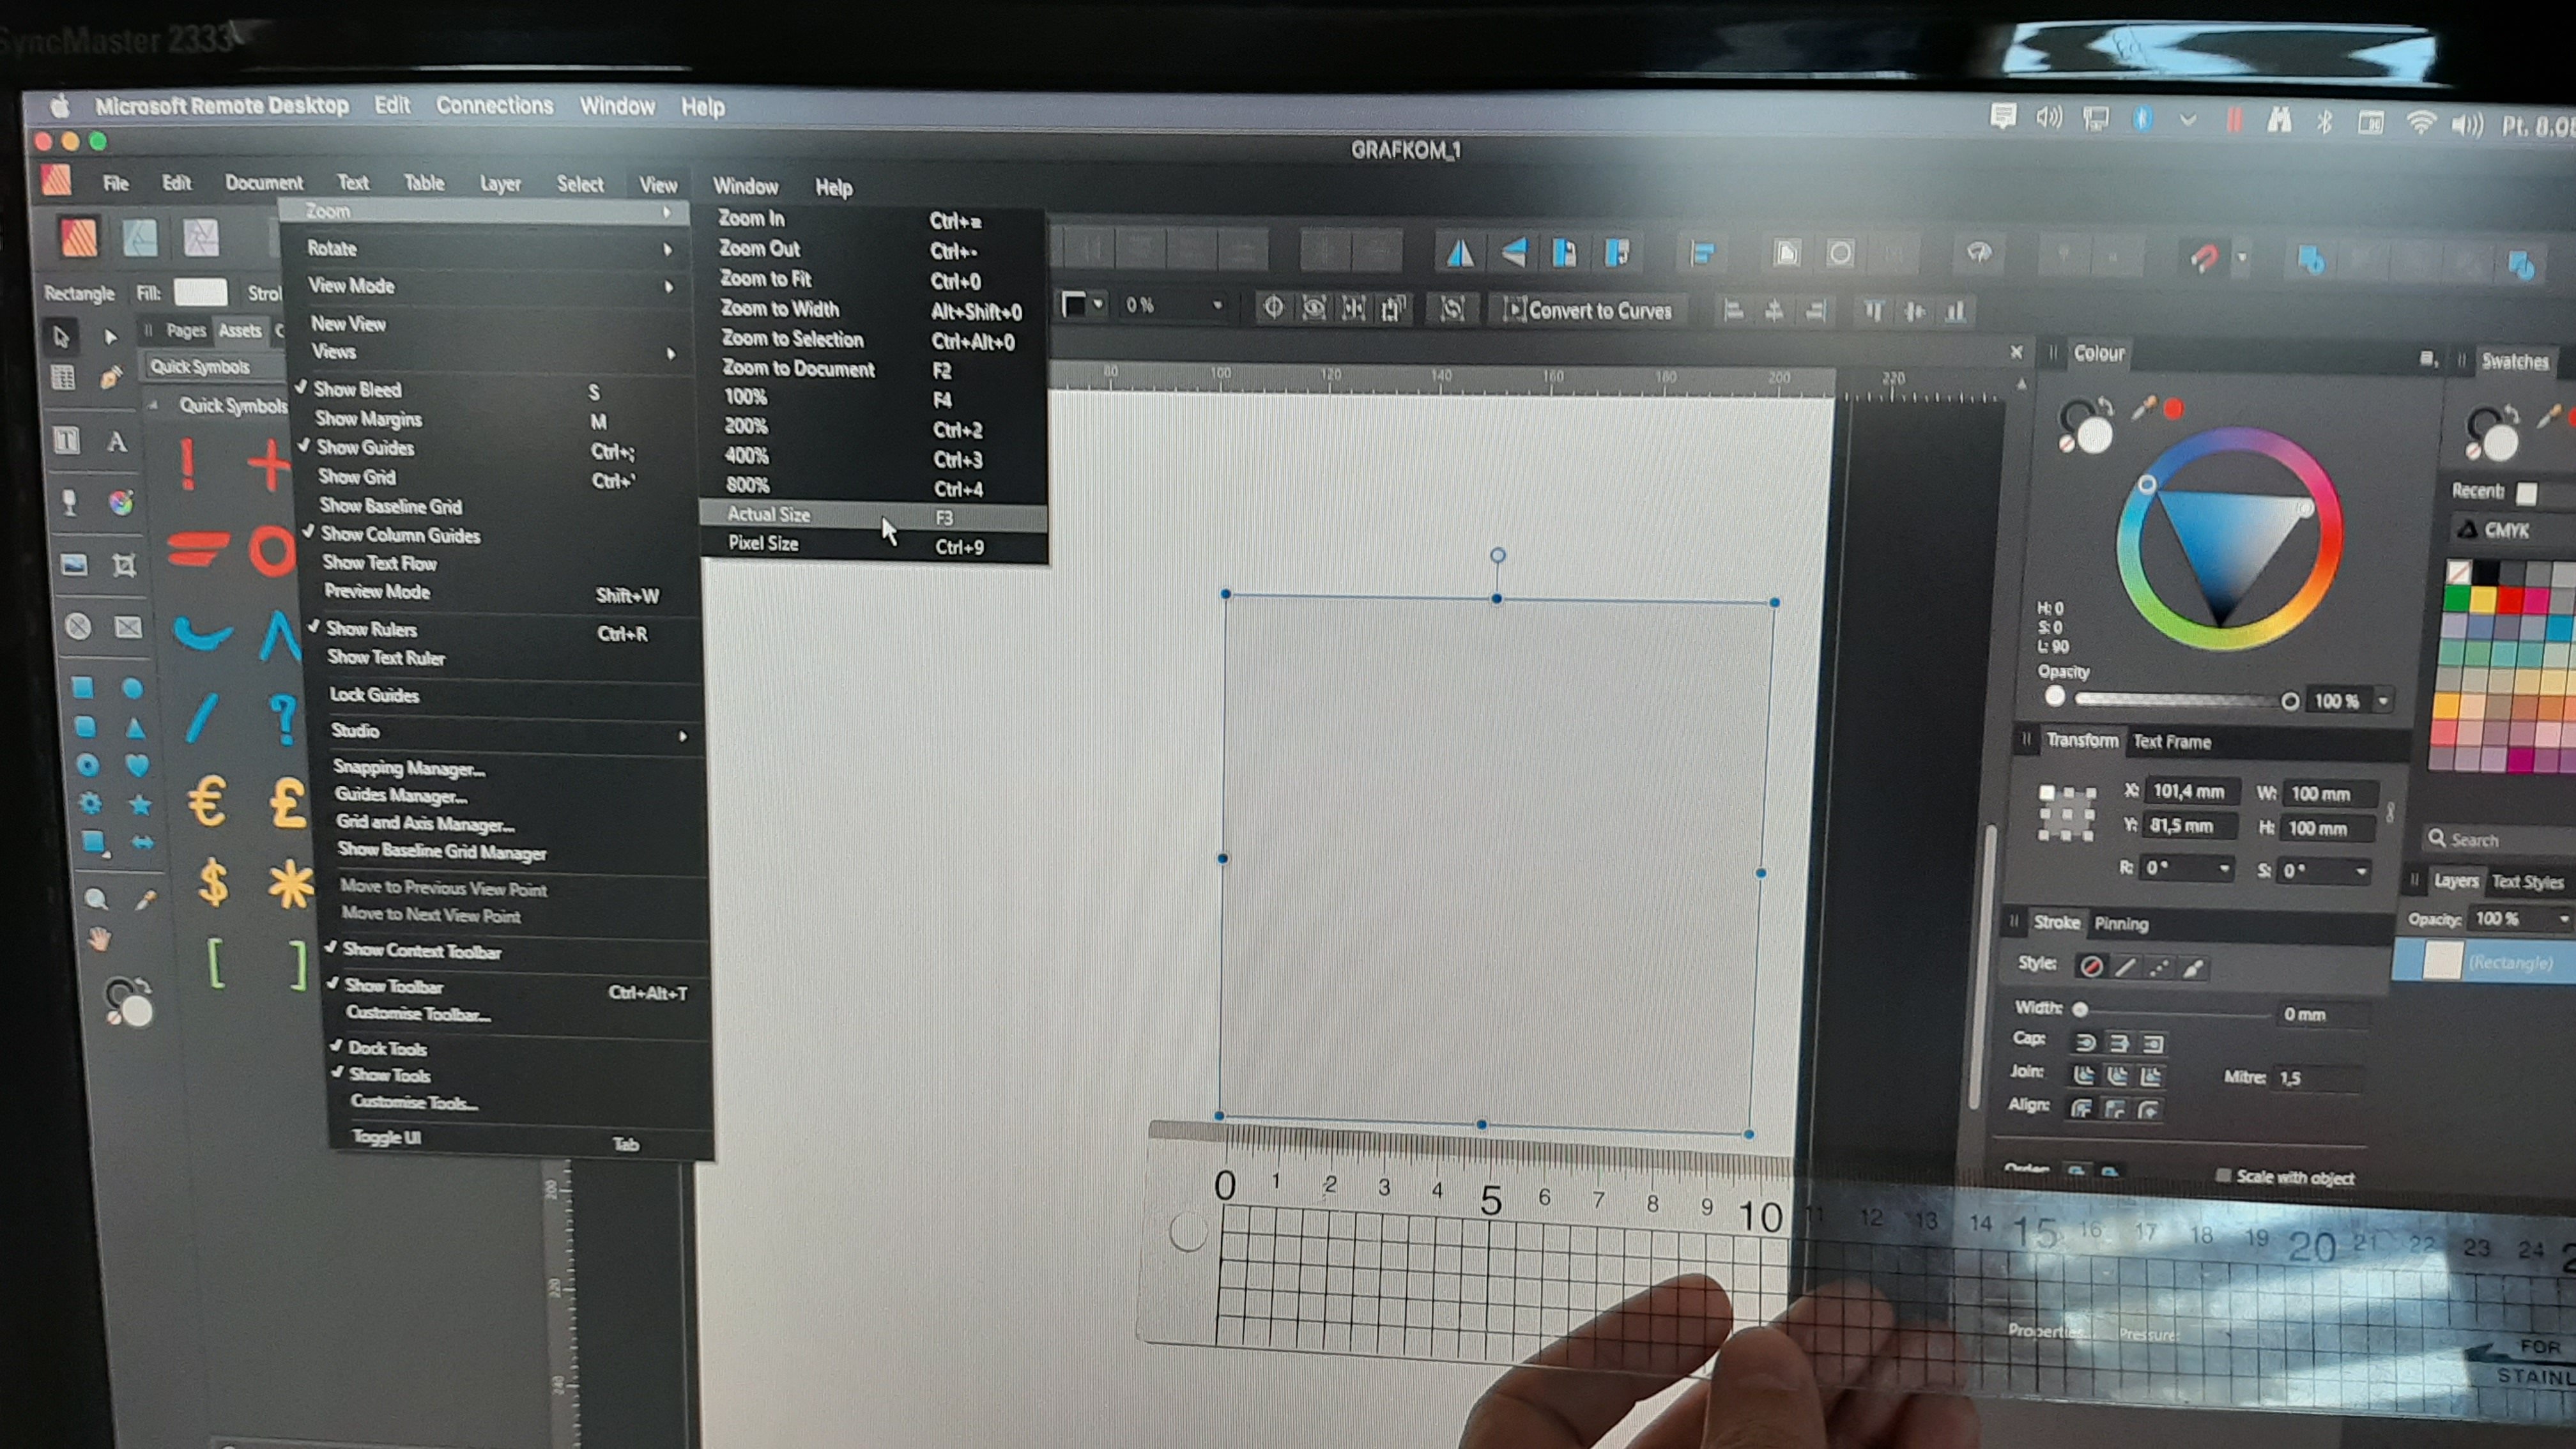Click the Bluetooth icon in macOS menu bar
Viewport: 2576px width, 1449px height.
click(x=2325, y=122)
